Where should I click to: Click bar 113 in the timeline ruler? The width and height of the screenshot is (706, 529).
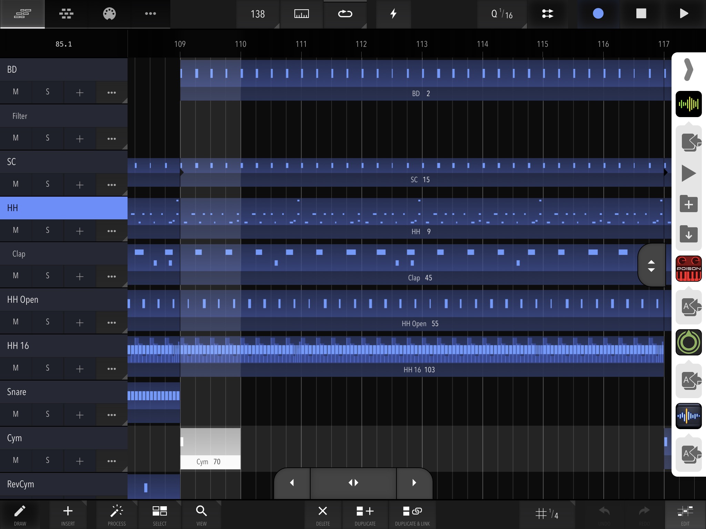[422, 44]
